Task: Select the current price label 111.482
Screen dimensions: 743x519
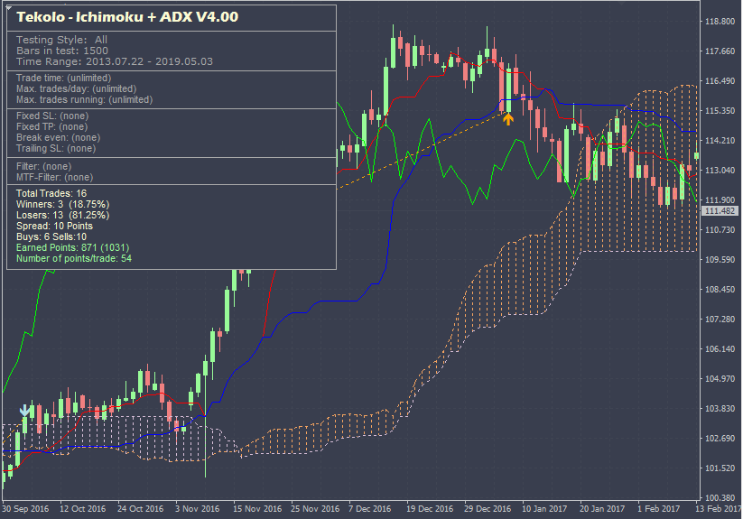Action: [721, 210]
